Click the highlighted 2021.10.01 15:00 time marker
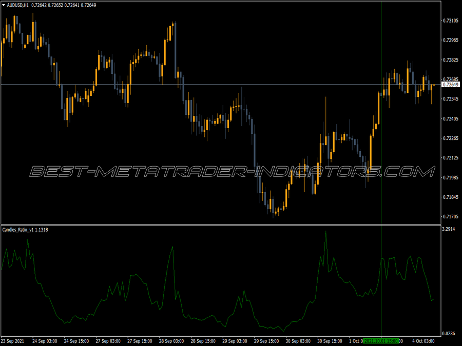This screenshot has height=346, width=462. point(381,341)
